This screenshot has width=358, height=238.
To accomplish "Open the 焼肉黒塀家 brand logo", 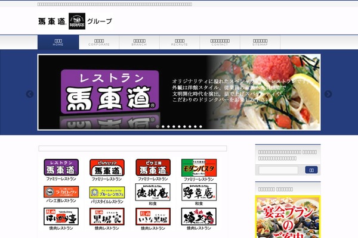I will pos(107,217).
